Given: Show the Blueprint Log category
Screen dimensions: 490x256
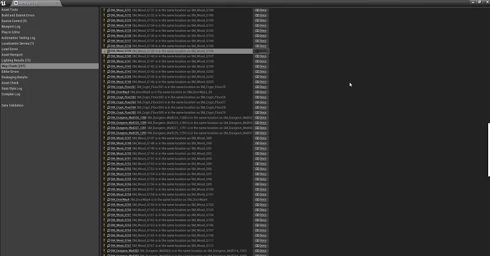Looking at the screenshot, I should (x=11, y=26).
